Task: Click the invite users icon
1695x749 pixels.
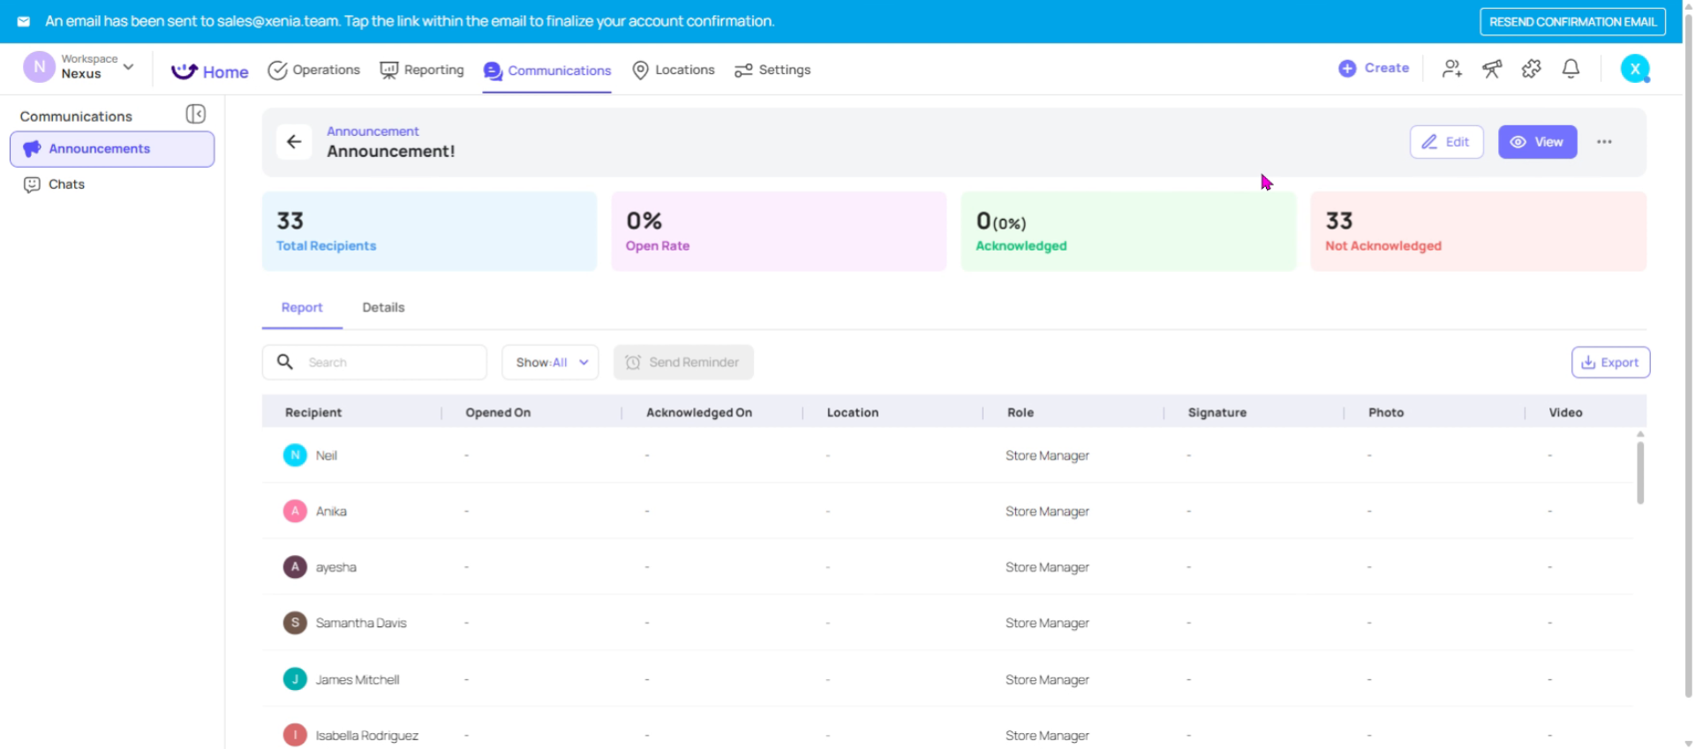Action: pos(1451,69)
